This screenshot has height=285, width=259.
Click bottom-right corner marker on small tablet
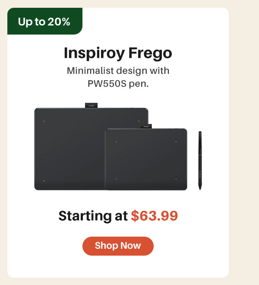176,179
